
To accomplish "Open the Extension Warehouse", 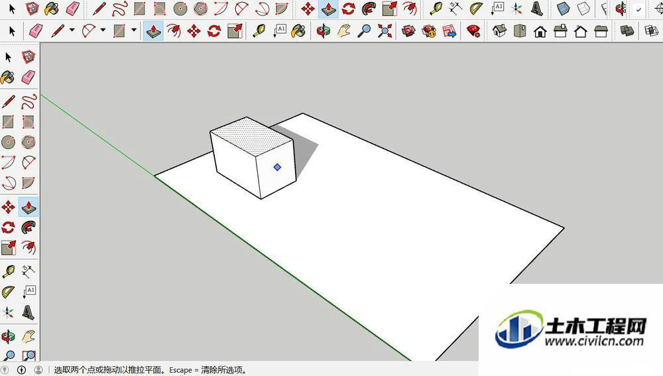I will click(x=429, y=31).
